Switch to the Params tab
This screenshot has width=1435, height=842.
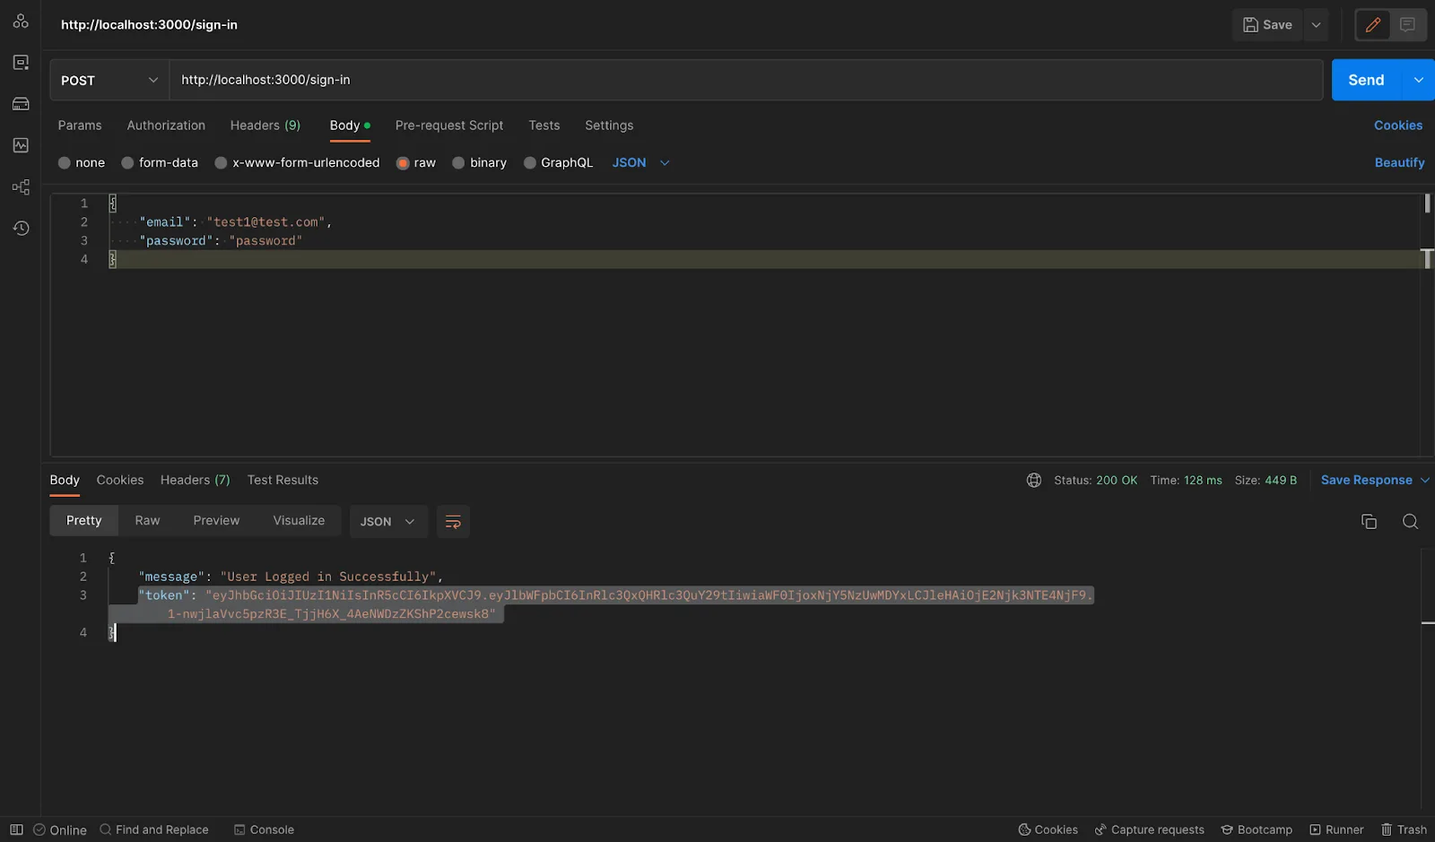tap(80, 126)
